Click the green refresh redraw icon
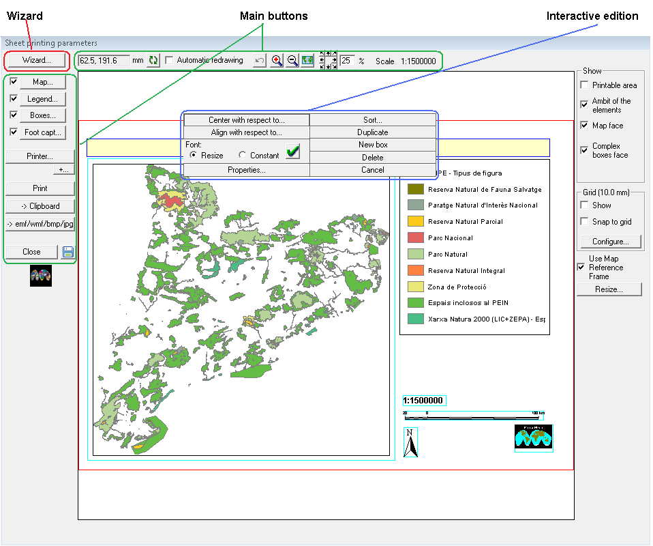The image size is (653, 546). (153, 61)
